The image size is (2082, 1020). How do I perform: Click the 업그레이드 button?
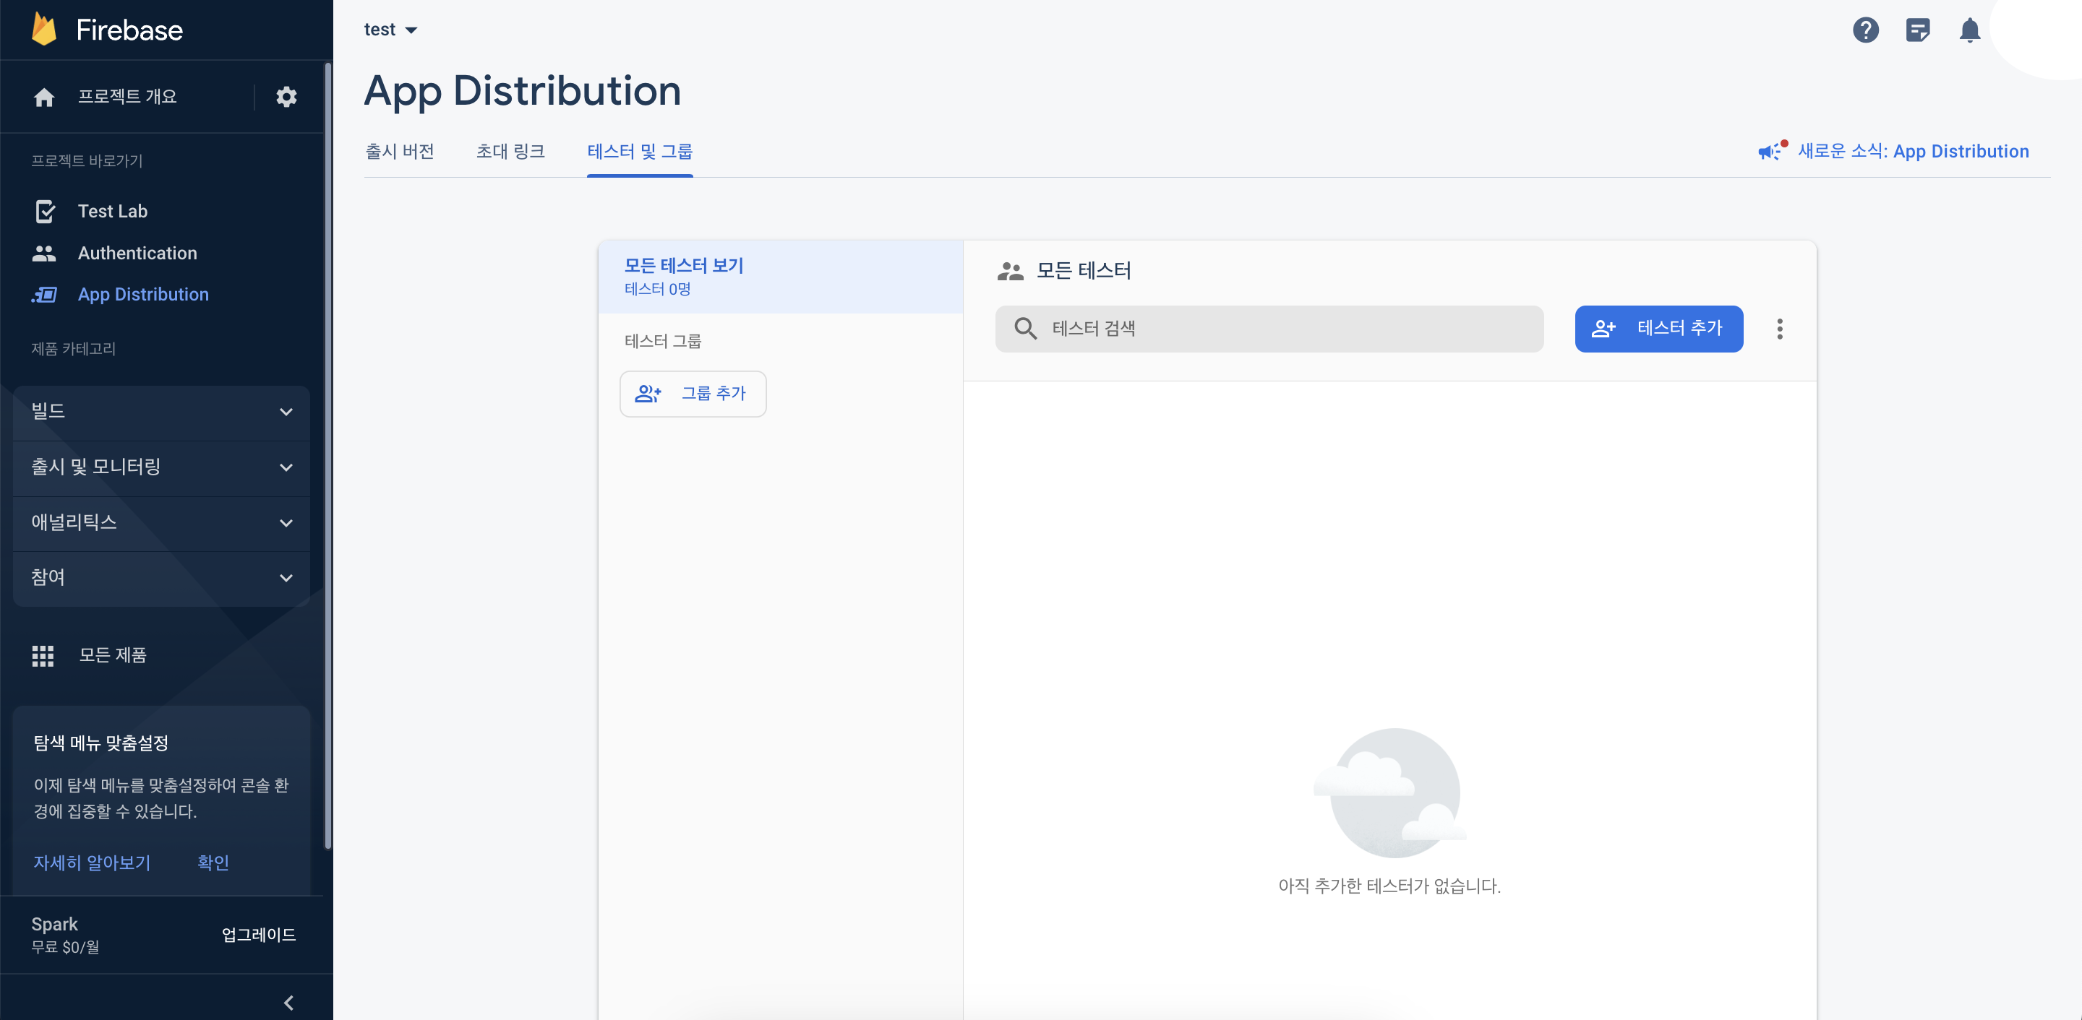click(259, 934)
